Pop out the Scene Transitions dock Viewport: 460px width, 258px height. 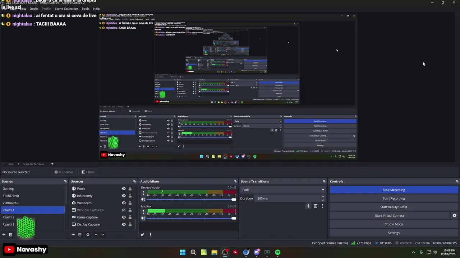tap(324, 181)
